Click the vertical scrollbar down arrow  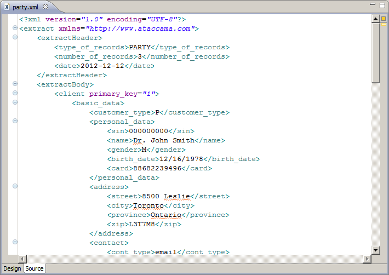pos(376,250)
